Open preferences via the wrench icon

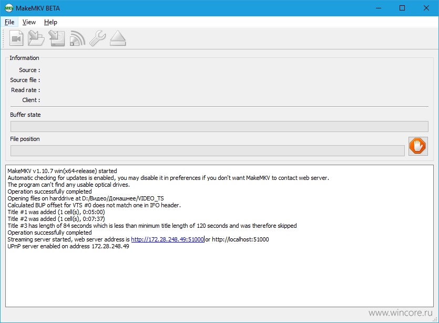tap(97, 38)
